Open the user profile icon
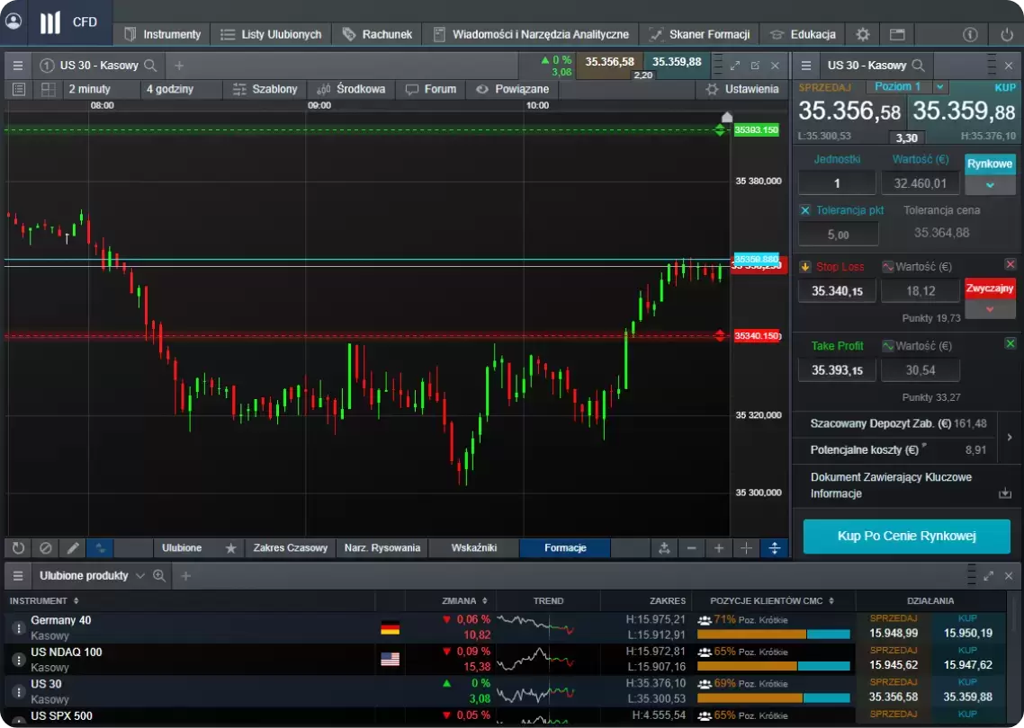1024x728 pixels. tap(13, 21)
